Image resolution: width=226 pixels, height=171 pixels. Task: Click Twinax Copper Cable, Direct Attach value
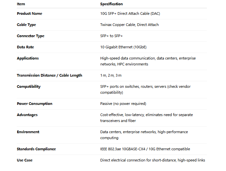129,25
